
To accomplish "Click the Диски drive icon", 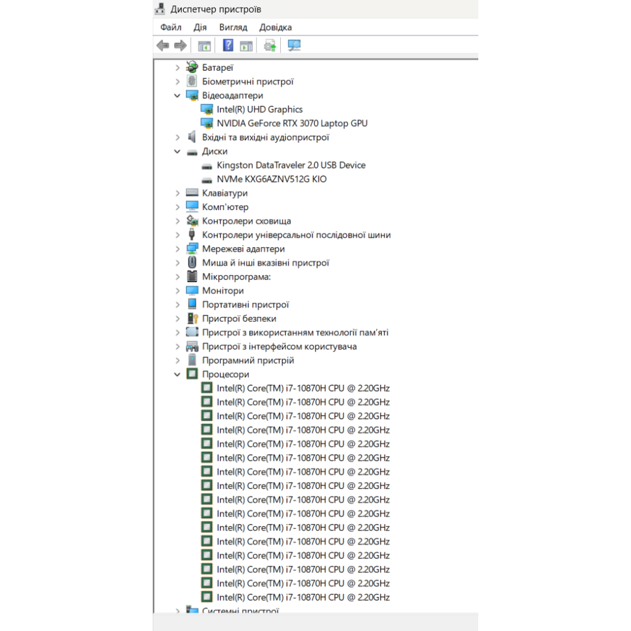I will click(192, 152).
